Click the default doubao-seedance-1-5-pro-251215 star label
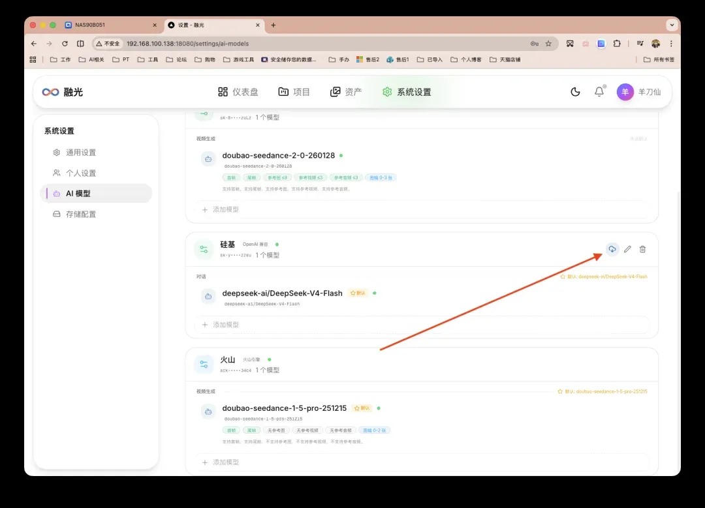The image size is (705, 508). (602, 392)
